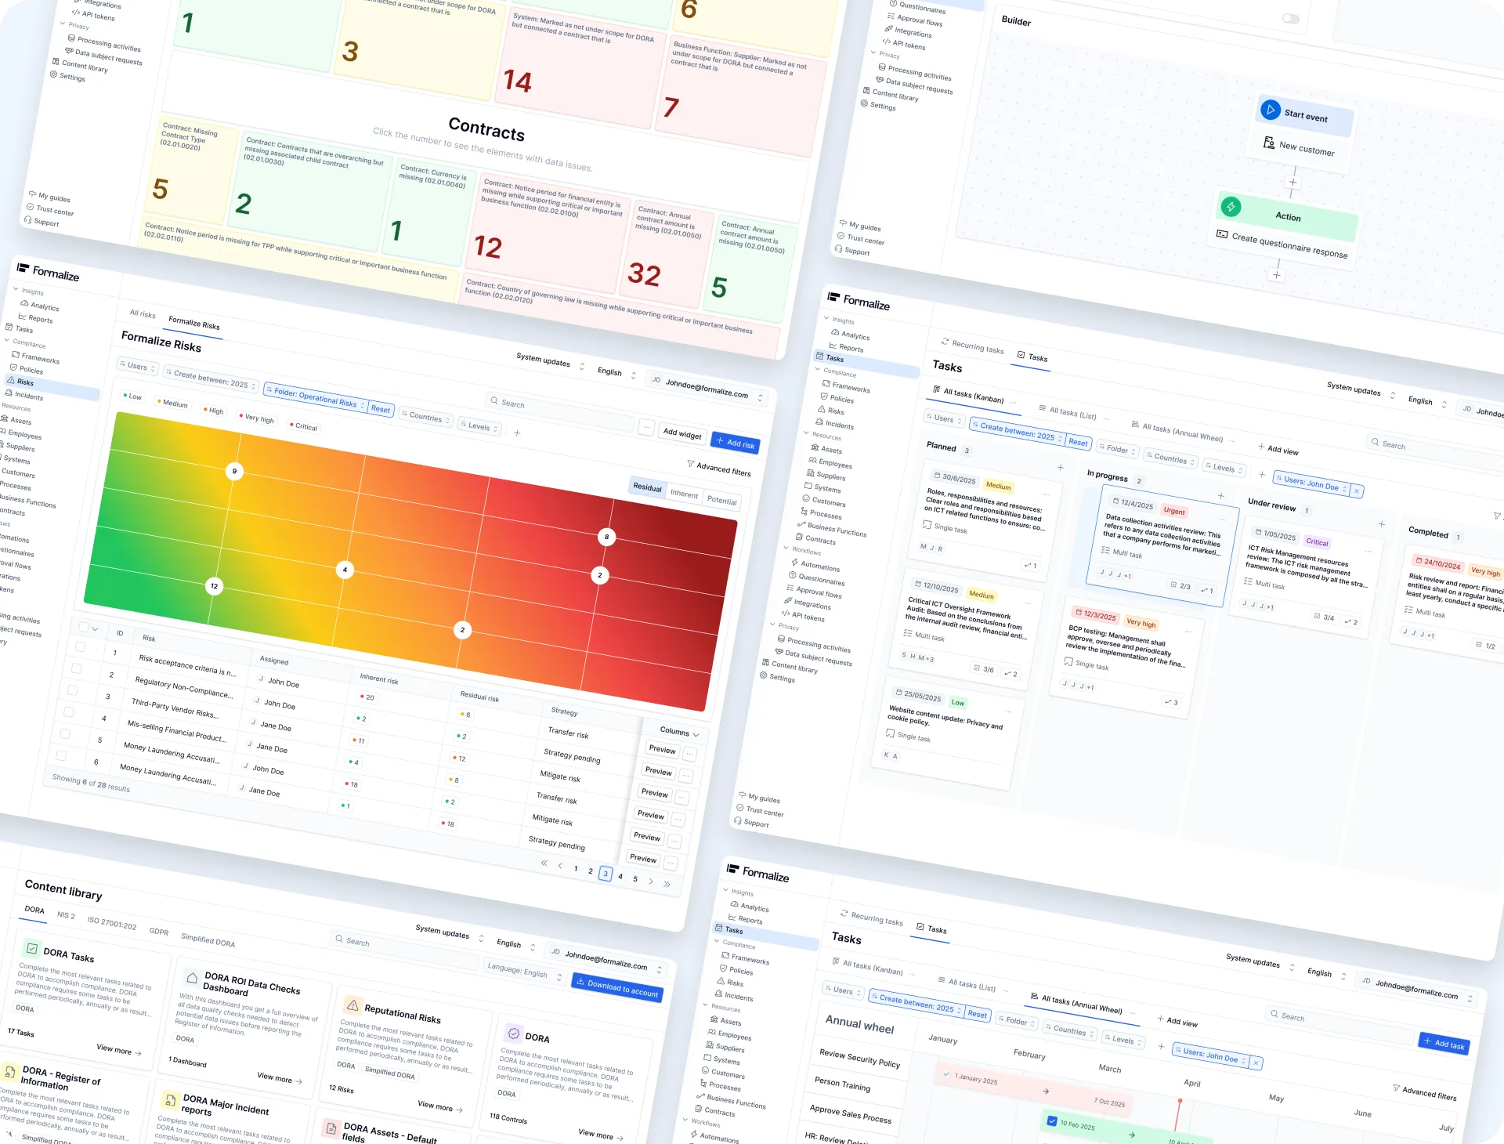
Task: Open Language: English dropdown in Content library
Action: pyautogui.click(x=523, y=972)
